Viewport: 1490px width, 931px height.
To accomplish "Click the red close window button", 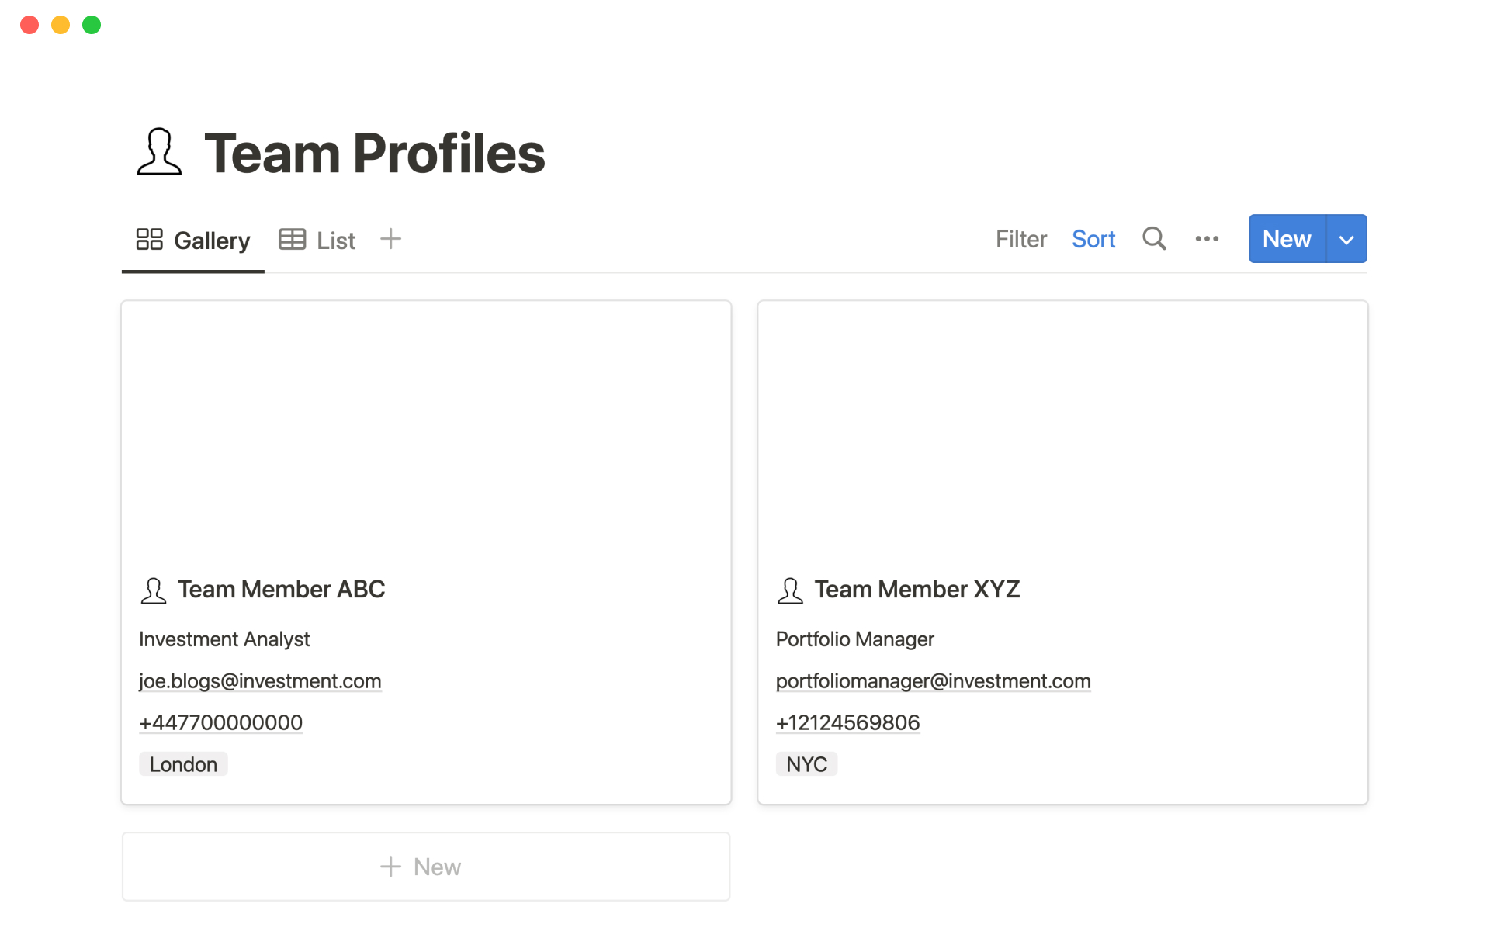I will (x=29, y=25).
